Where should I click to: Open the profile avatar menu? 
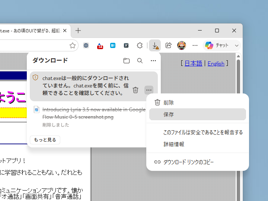[x=182, y=45]
